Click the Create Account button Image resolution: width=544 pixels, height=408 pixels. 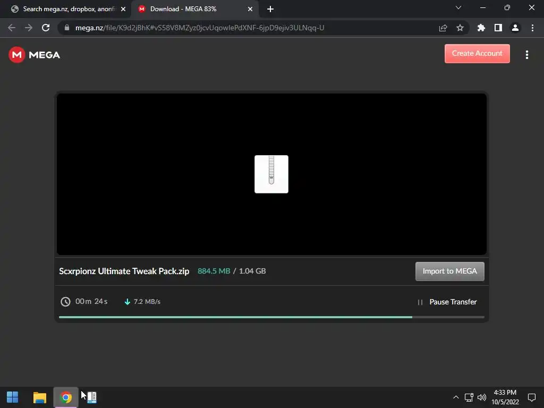pyautogui.click(x=477, y=54)
